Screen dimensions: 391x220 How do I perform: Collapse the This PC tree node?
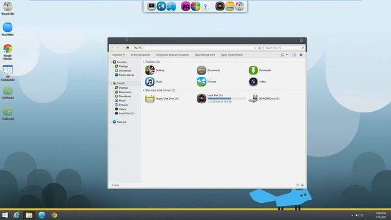111,84
